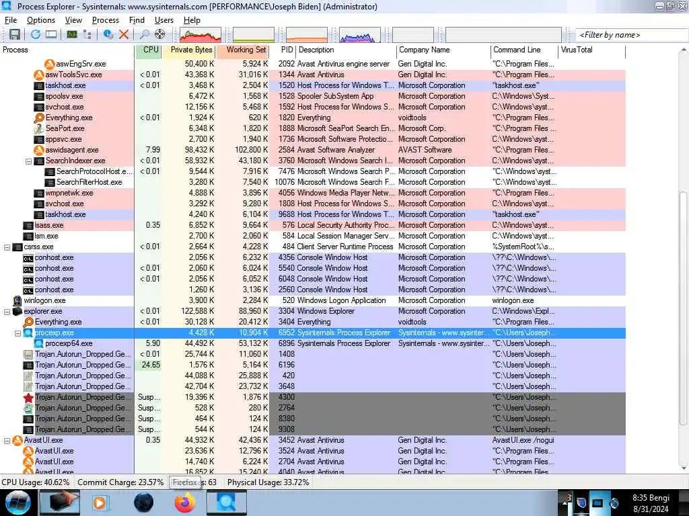
Task: Click the Save floppy disk toolbar icon
Action: [x=15, y=35]
